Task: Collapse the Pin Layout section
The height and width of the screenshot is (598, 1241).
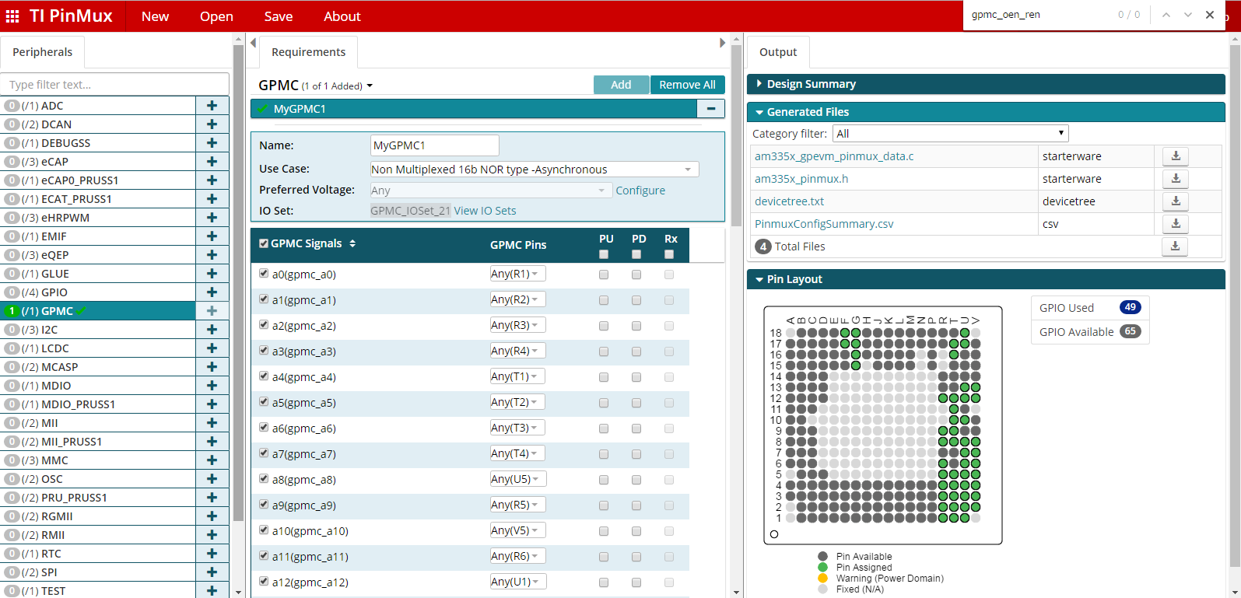Action: [986, 279]
